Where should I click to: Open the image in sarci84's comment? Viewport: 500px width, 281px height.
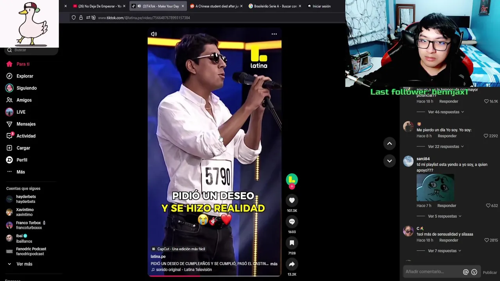(x=435, y=188)
